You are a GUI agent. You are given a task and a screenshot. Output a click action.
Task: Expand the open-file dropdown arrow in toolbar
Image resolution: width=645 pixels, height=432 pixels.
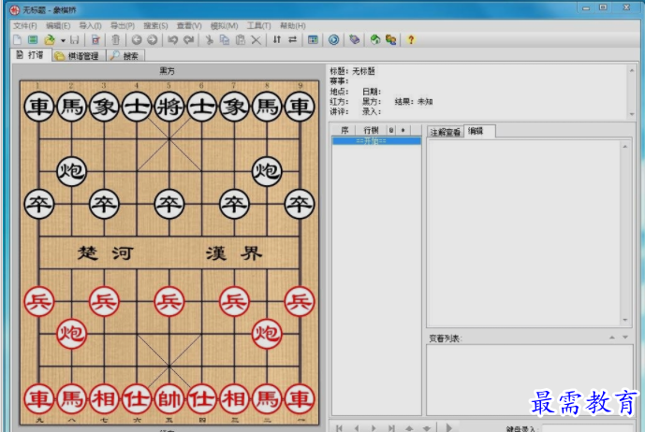tap(63, 40)
